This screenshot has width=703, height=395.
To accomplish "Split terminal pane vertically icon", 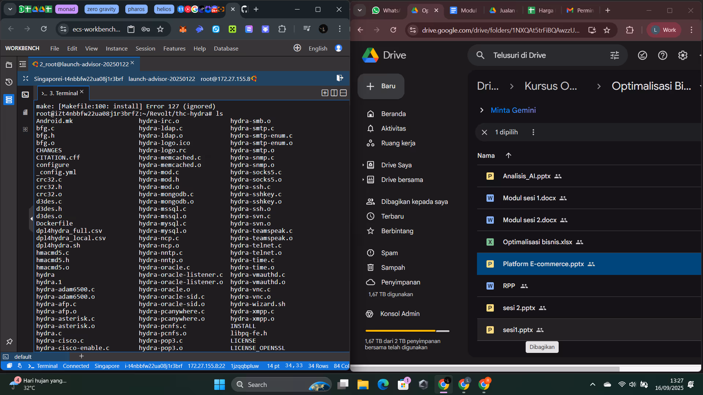I will 334,93.
